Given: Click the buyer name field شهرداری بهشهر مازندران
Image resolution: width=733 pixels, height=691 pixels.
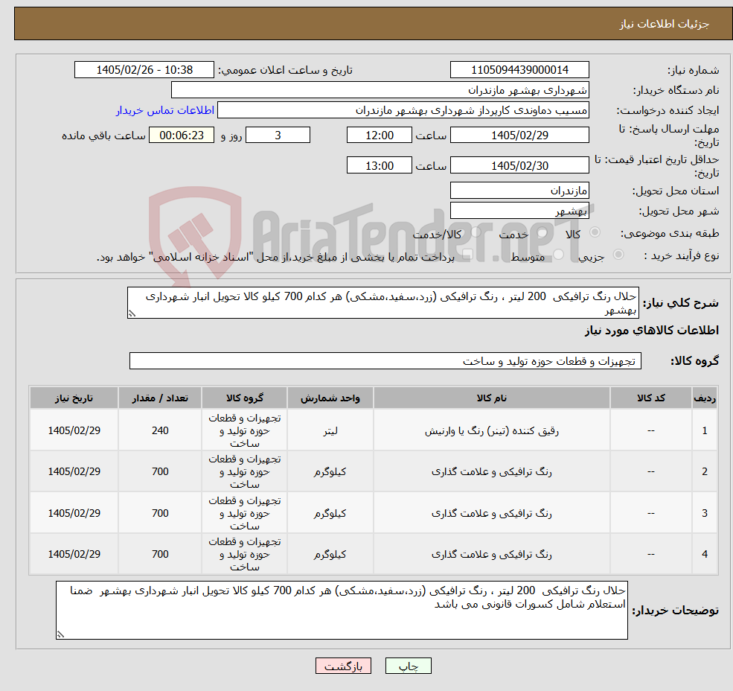Looking at the screenshot, I should pyautogui.click(x=380, y=90).
